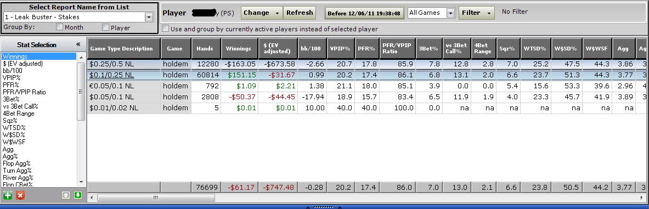Click the Refresh button
This screenshot has height=209, width=649.
(300, 13)
